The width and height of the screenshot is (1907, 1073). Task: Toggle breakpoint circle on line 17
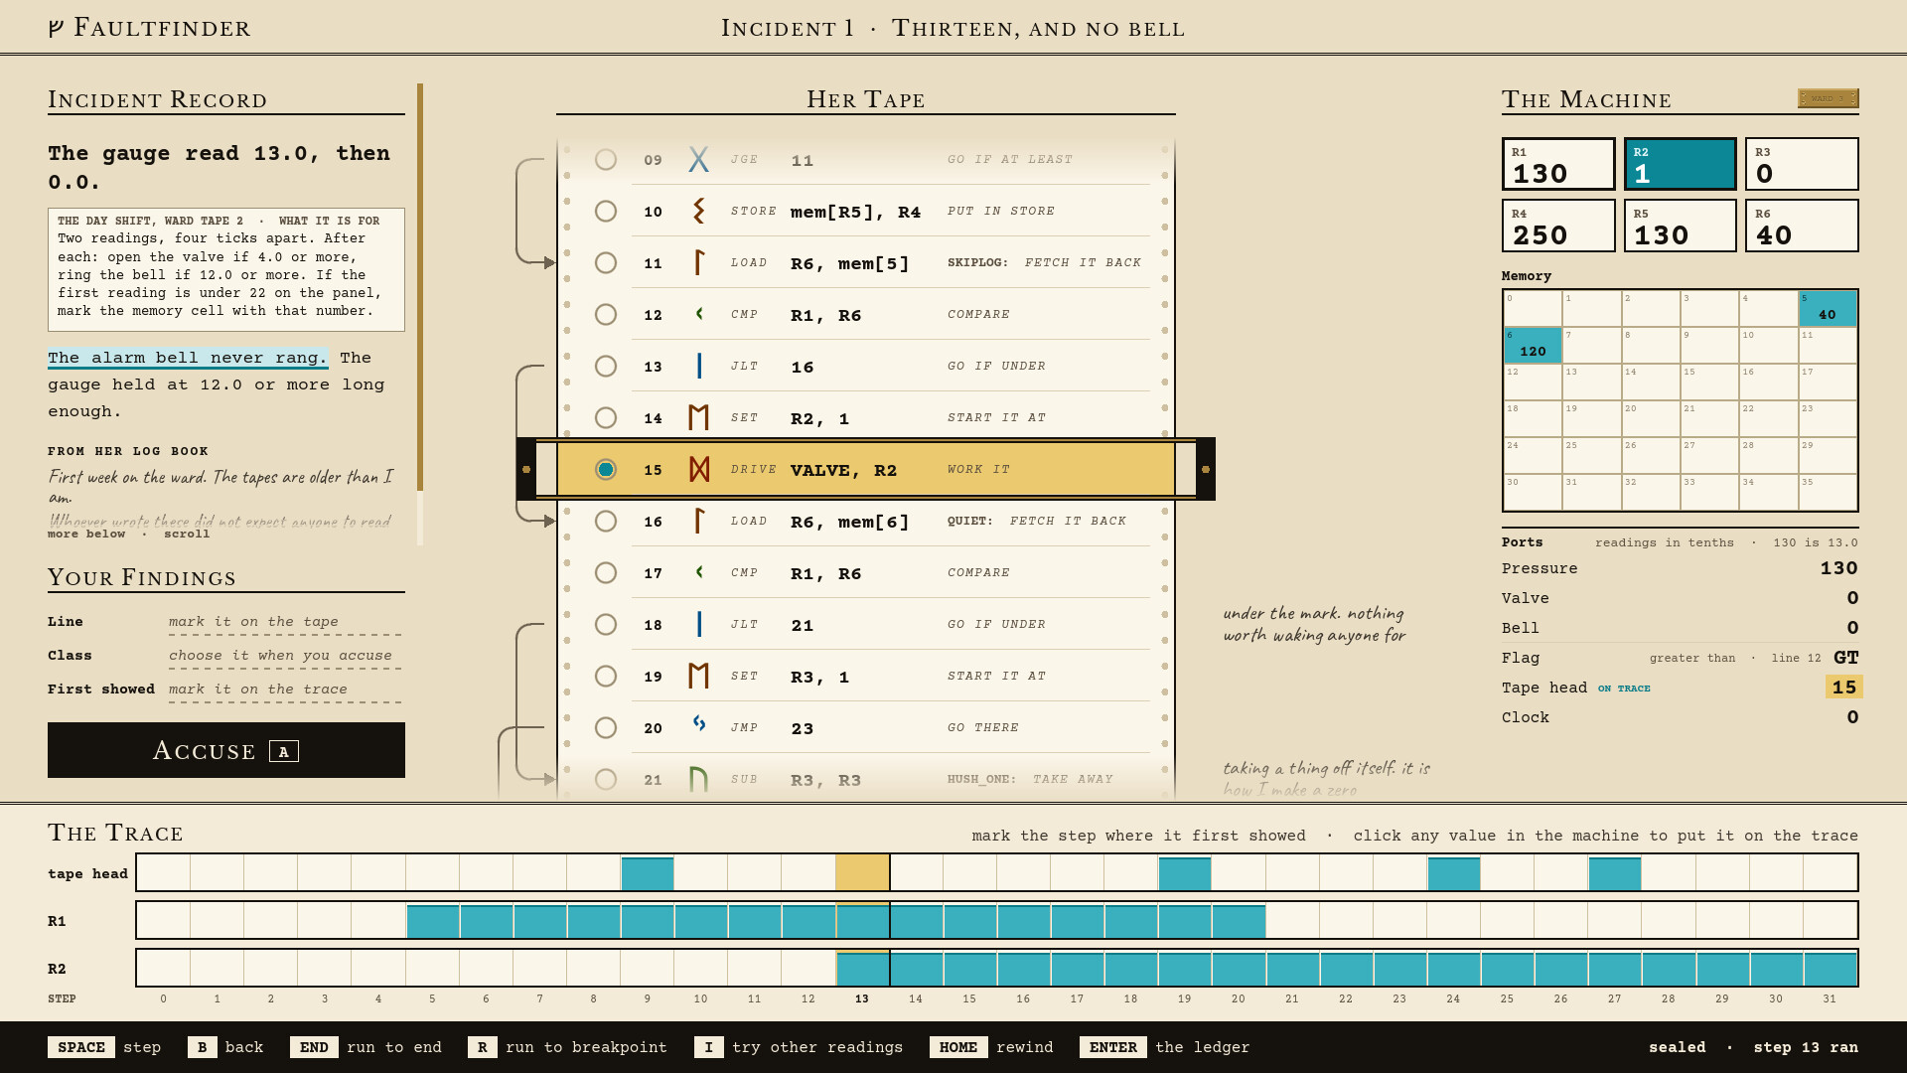[606, 572]
